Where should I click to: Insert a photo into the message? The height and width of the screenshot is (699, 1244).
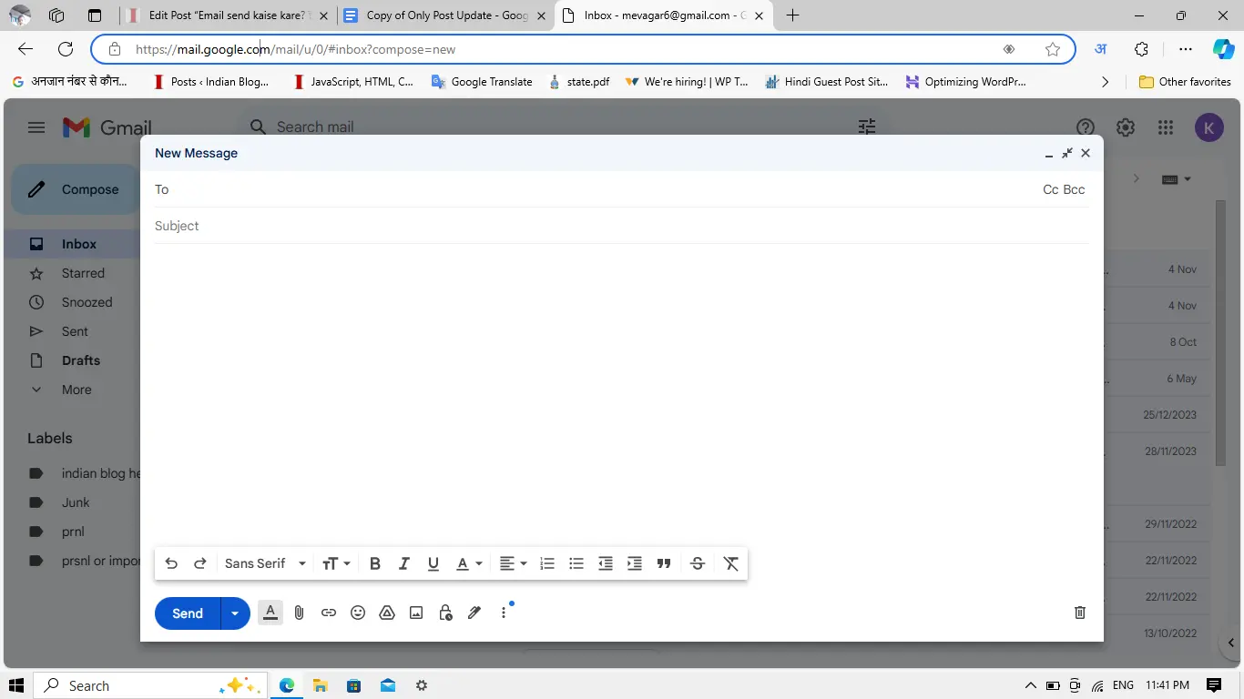click(x=416, y=613)
